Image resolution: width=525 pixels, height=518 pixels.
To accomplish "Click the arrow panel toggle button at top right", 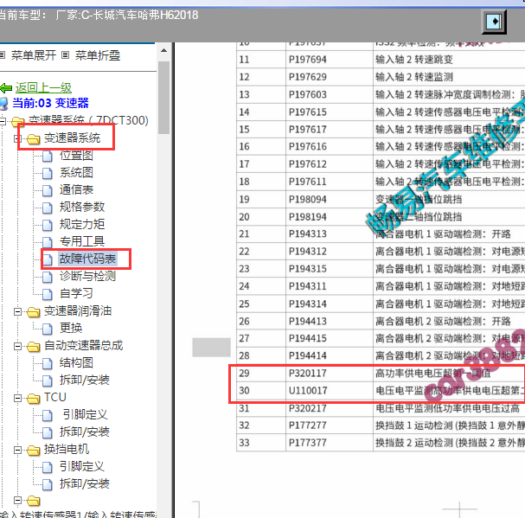I will click(x=494, y=22).
